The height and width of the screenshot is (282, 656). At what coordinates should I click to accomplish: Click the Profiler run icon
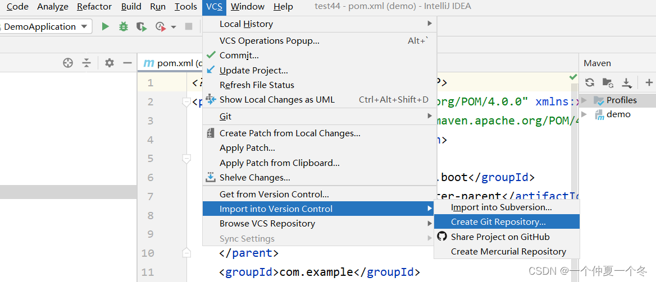(161, 27)
